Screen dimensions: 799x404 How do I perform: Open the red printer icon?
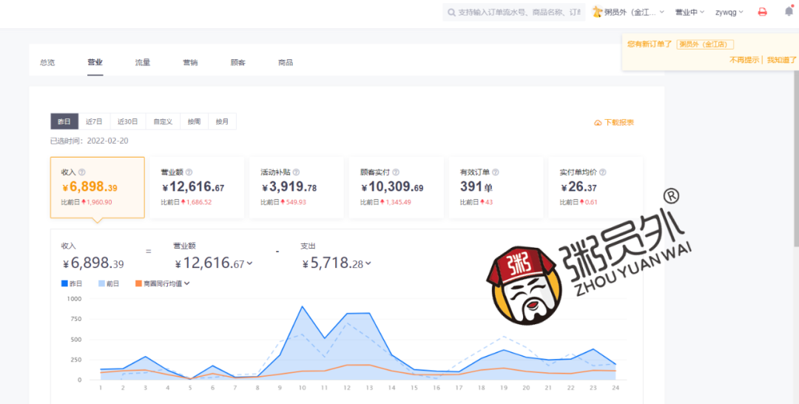762,12
